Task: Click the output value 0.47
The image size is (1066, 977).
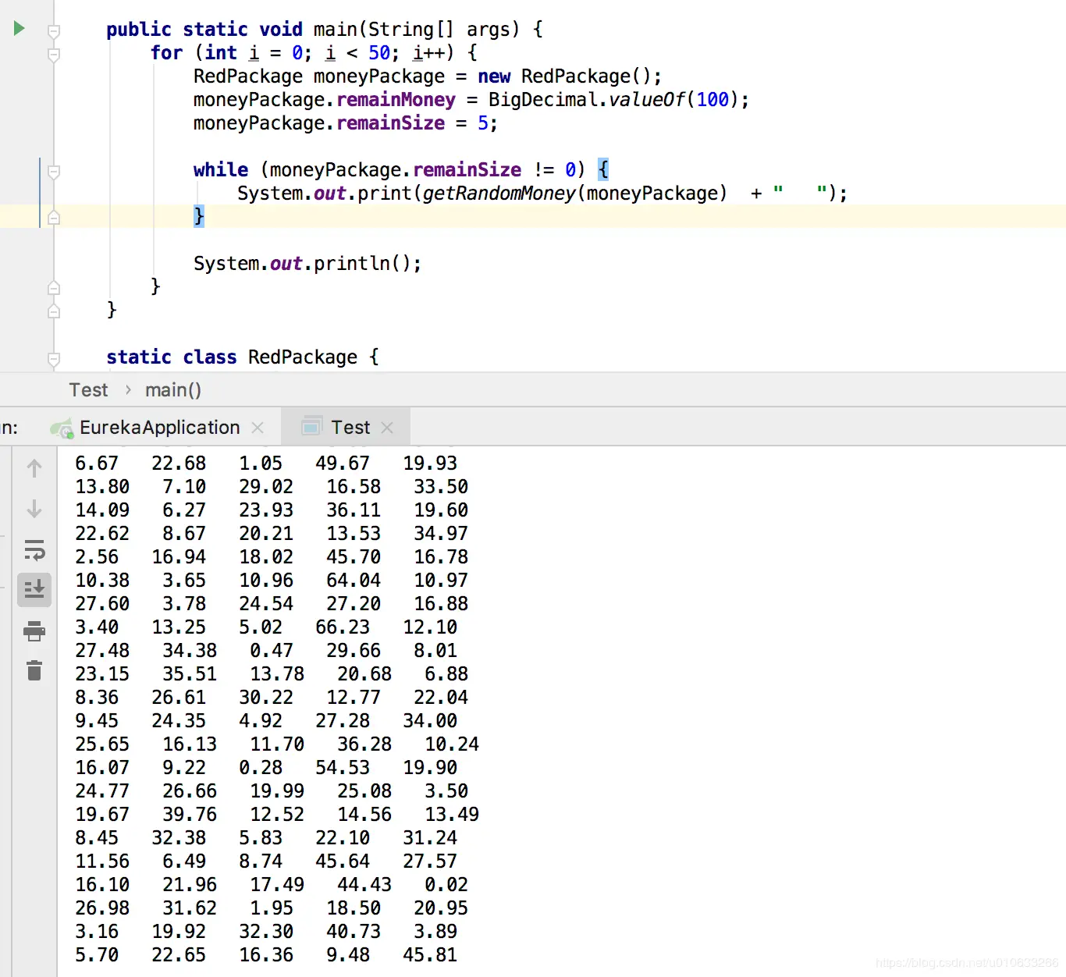Action: [x=272, y=651]
